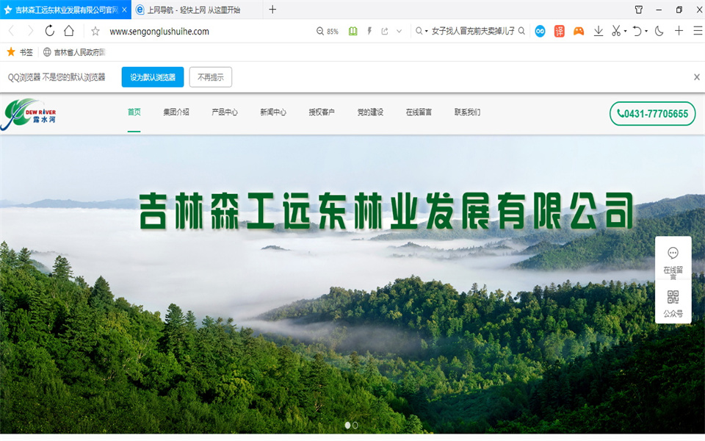Open the 产品中心 navigation menu
The width and height of the screenshot is (705, 441).
click(225, 112)
